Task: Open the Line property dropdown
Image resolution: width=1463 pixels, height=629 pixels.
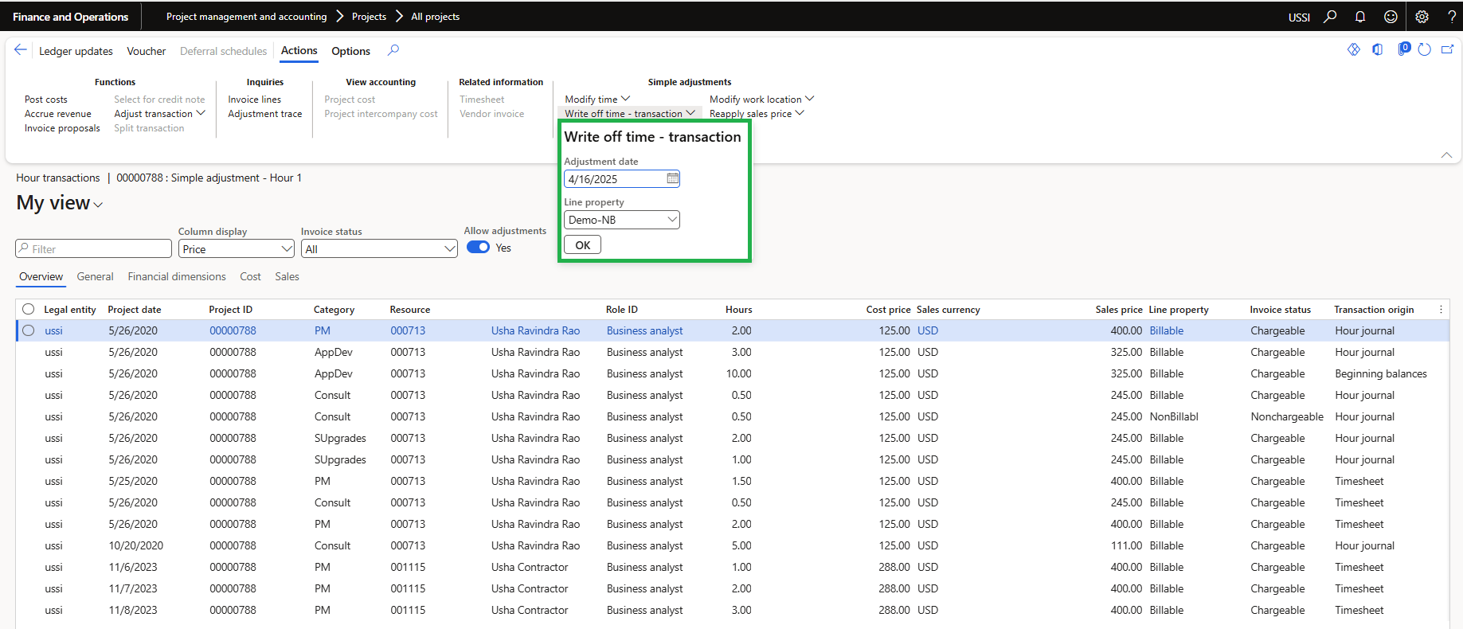Action: pos(621,220)
